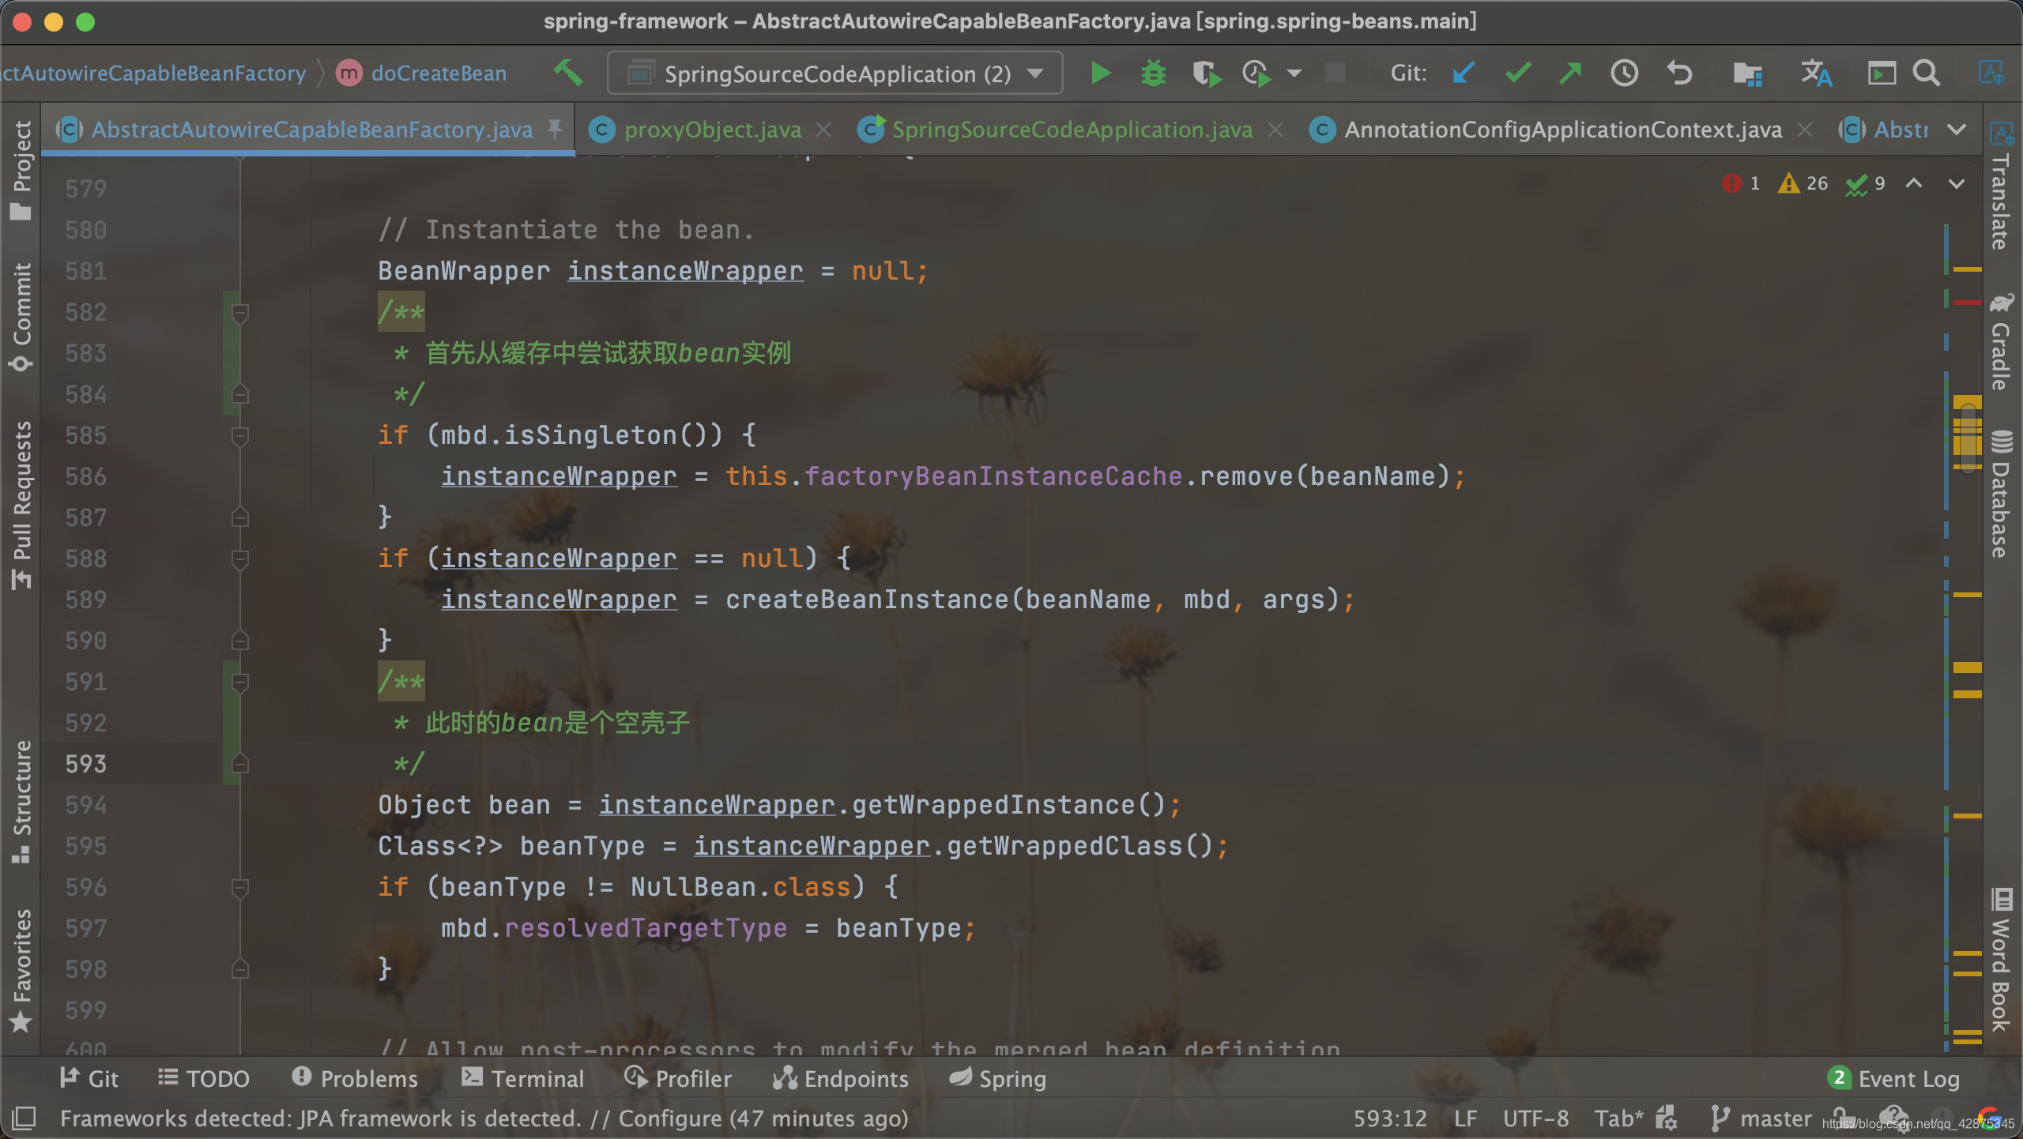
Task: Run with Coverage shield icon
Action: 1205,73
